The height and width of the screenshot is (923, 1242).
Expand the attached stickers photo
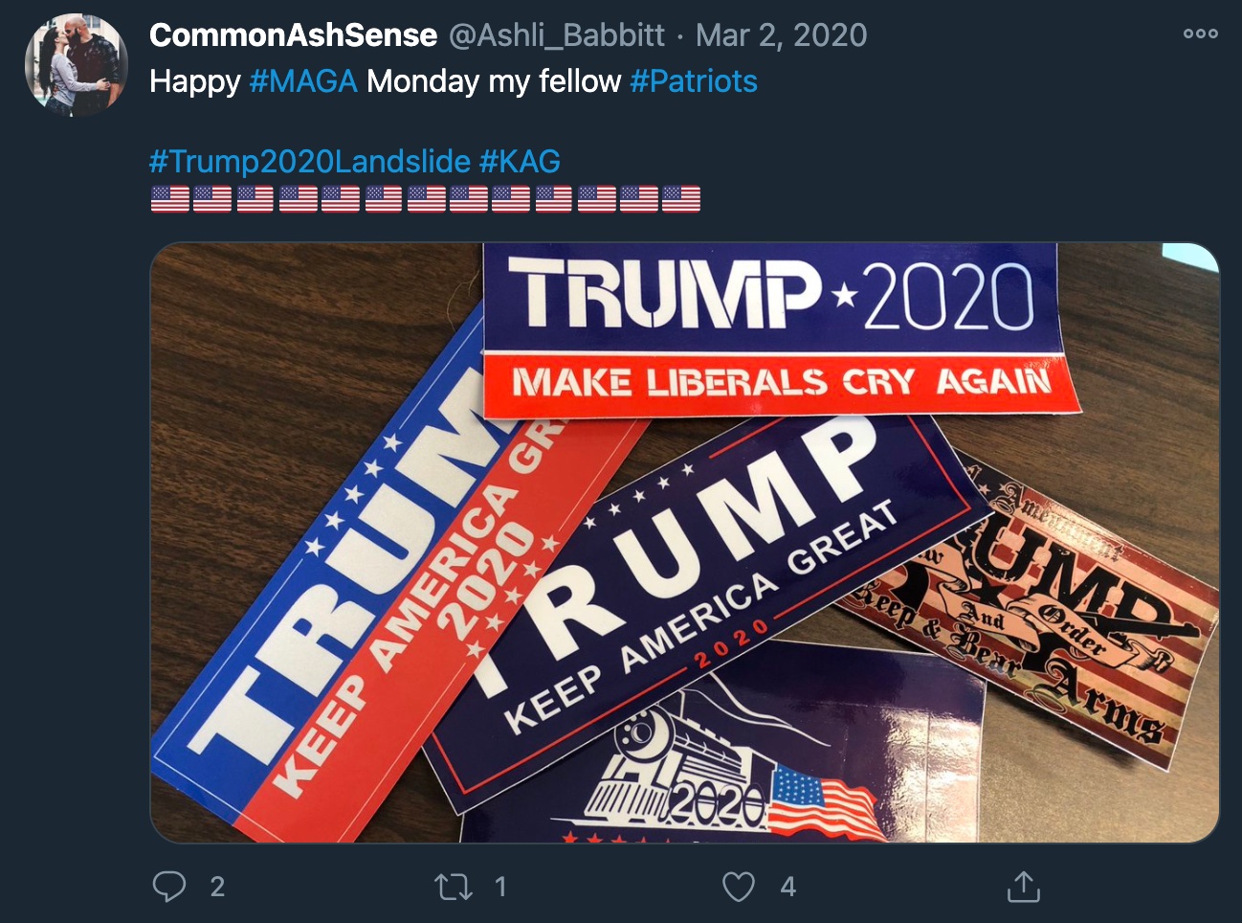(x=685, y=543)
